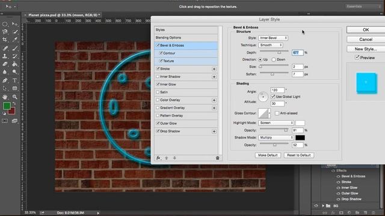Select the Eyedropper tool

(14, 40)
